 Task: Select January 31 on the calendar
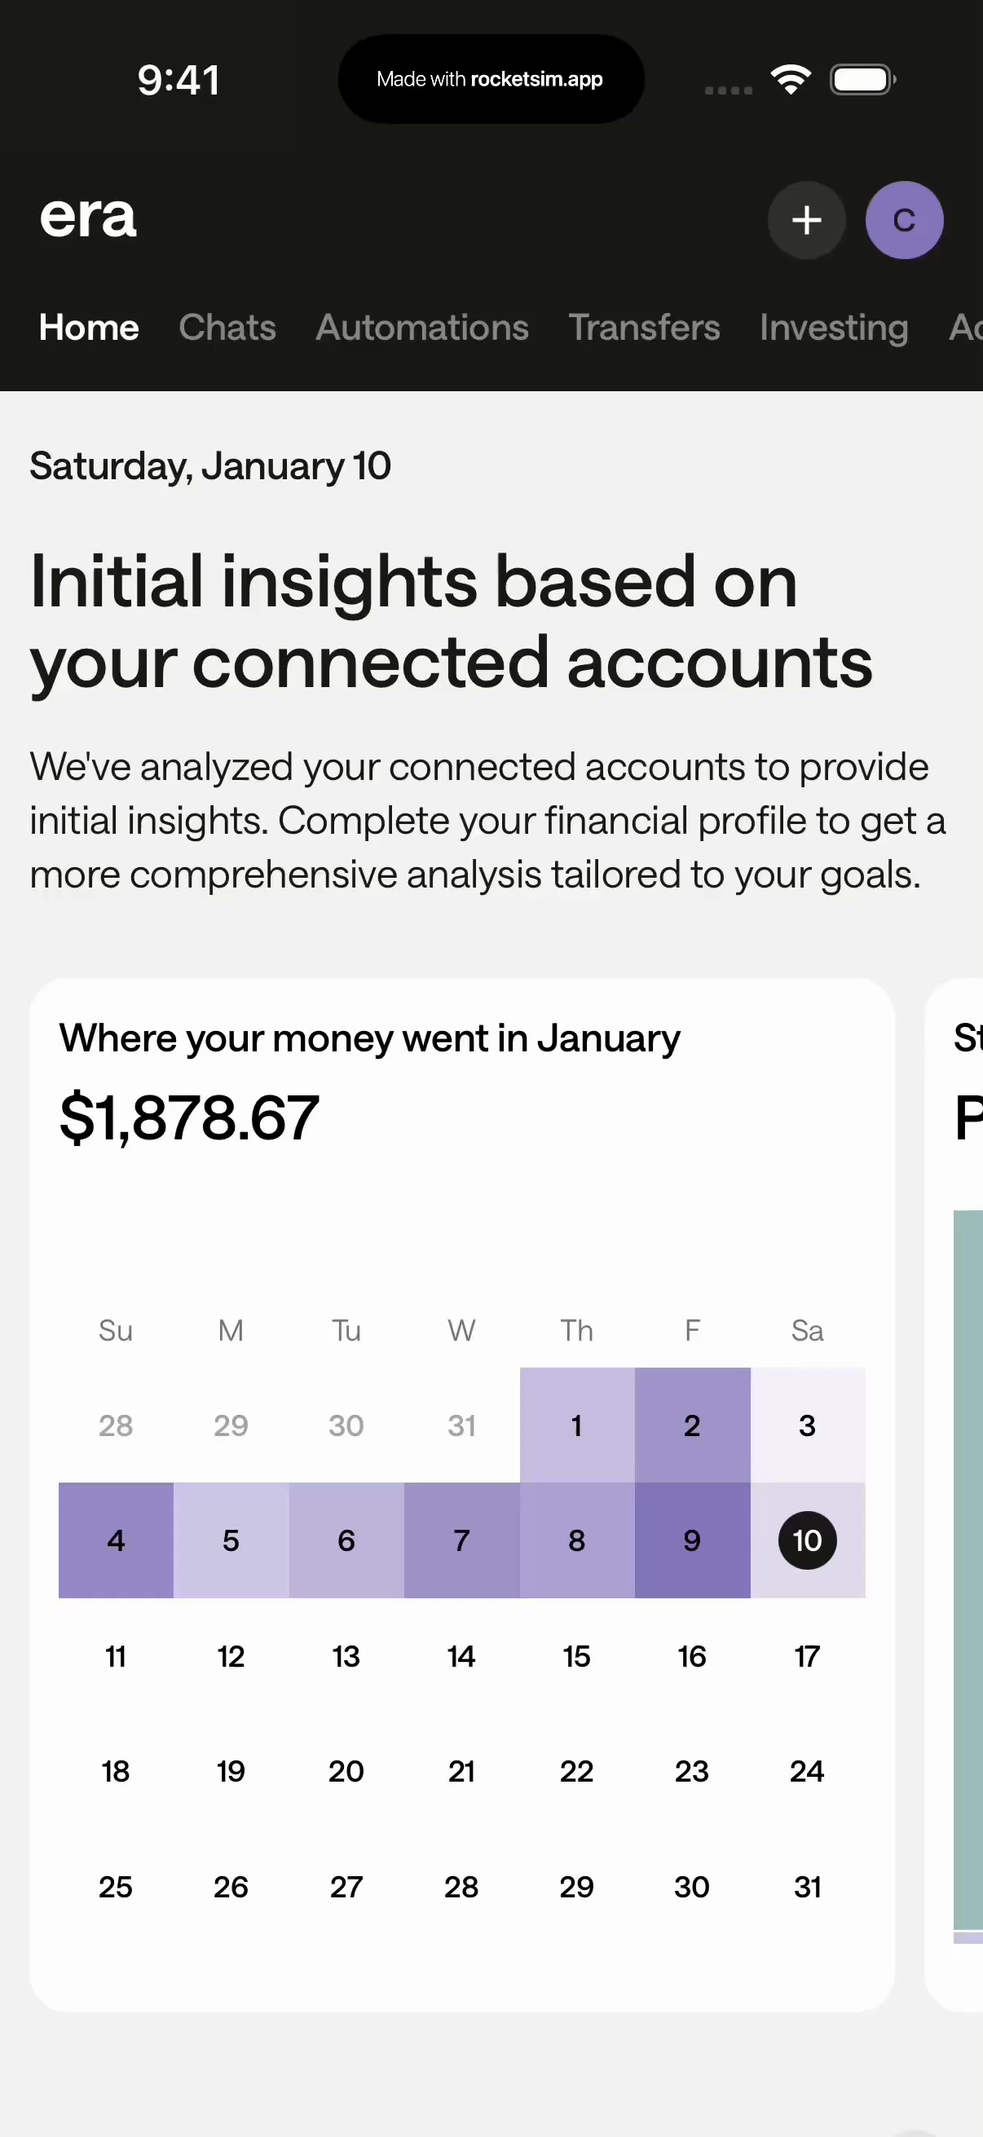(806, 1888)
